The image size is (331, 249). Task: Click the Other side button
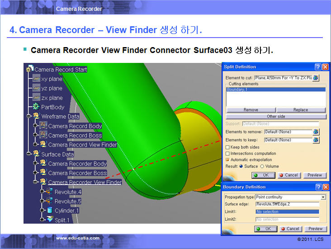click(x=275, y=116)
